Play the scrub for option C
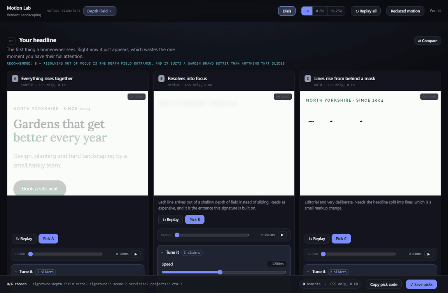This screenshot has height=293, width=448. coord(429,254)
